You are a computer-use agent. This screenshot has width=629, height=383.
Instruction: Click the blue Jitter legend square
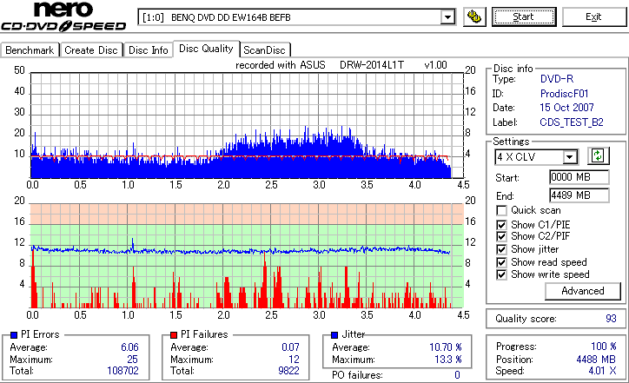tap(334, 335)
